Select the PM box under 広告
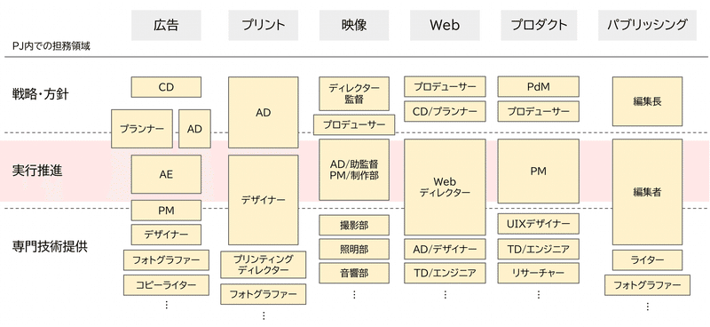The image size is (710, 327). click(166, 211)
